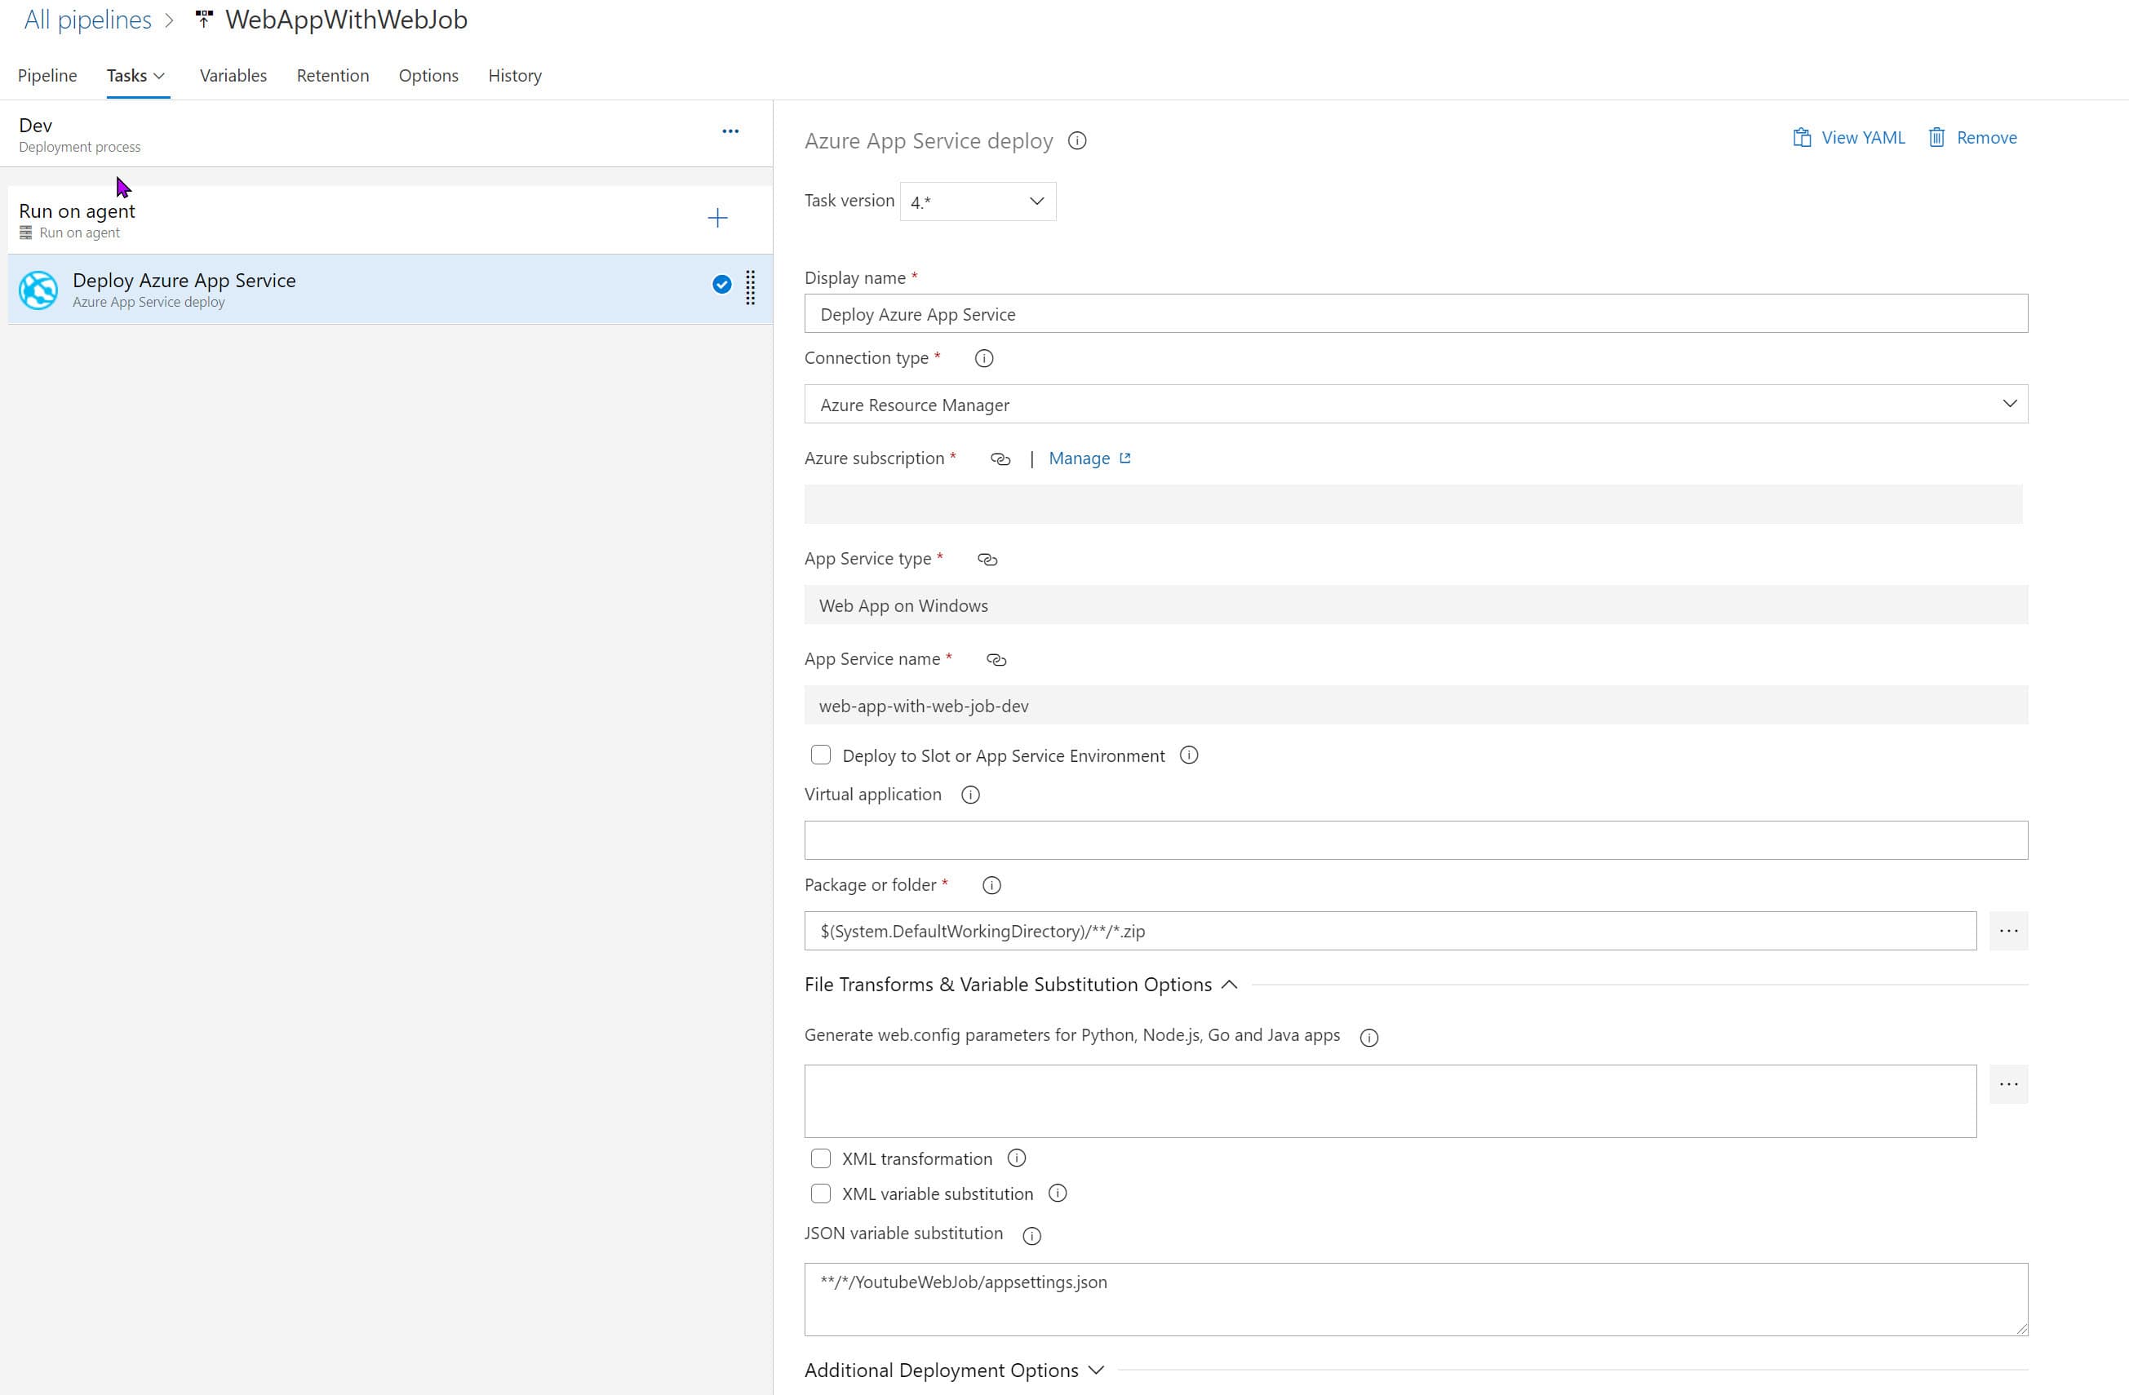
Task: Browse for Package or folder ellipsis button
Action: tap(2008, 931)
